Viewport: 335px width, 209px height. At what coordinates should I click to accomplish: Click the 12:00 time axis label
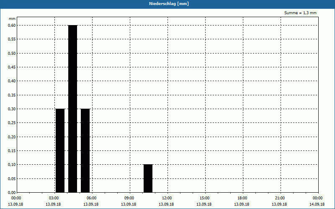tap(167, 198)
